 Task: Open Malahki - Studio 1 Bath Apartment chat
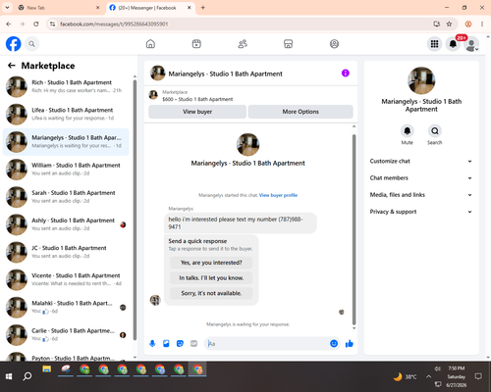pyautogui.click(x=66, y=307)
